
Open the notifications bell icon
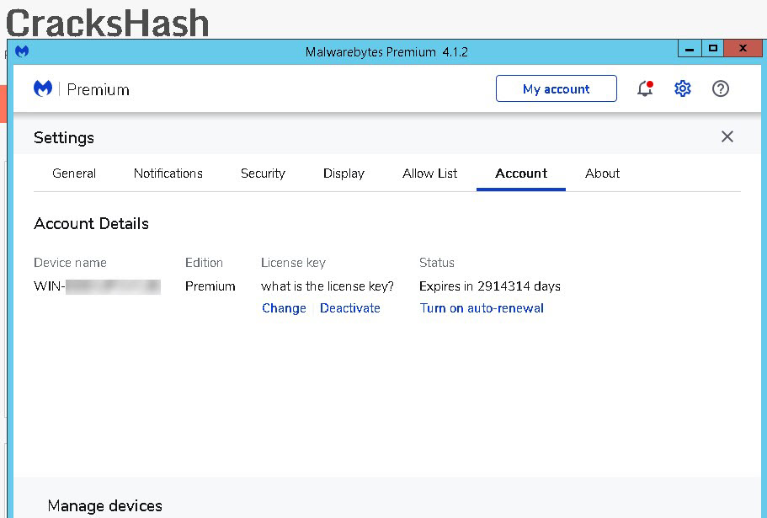coord(645,88)
